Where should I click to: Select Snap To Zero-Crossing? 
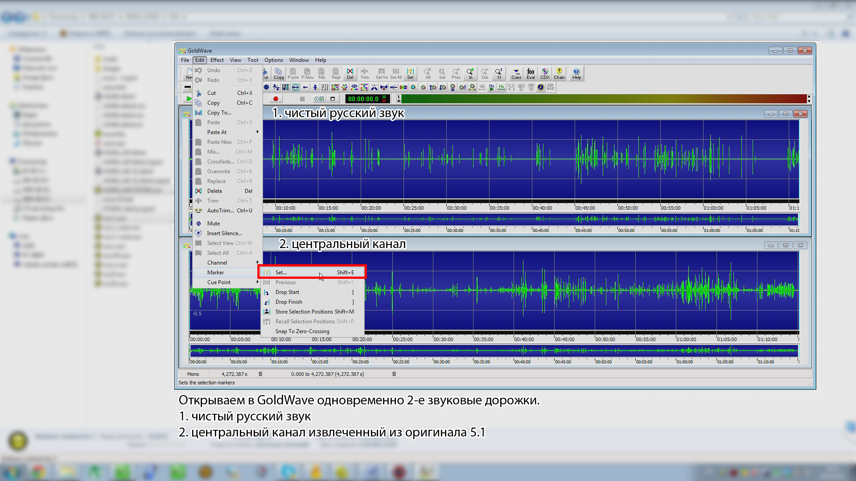313,331
